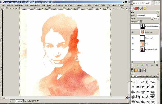Open the Gradients tab icon
Image resolution: width=162 pixels, height=104 pixels.
click(140, 70)
